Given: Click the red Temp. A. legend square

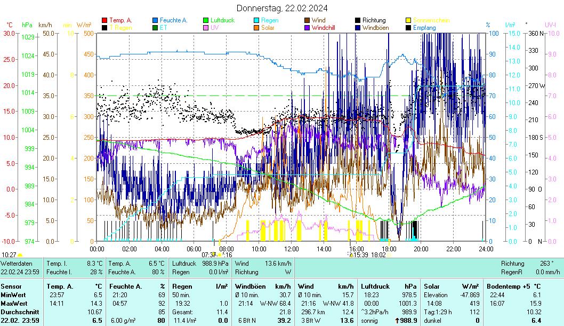Looking at the screenshot, I should (104, 21).
